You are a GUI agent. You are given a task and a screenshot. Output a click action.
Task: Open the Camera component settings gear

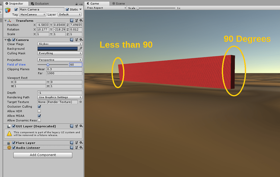point(81,40)
